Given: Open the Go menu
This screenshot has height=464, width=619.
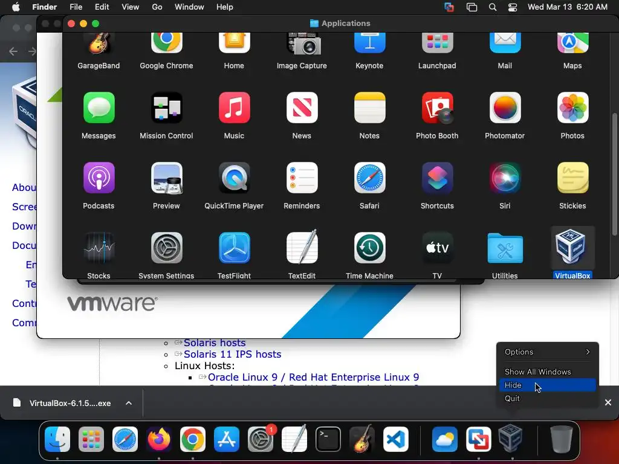Looking at the screenshot, I should coord(157,7).
